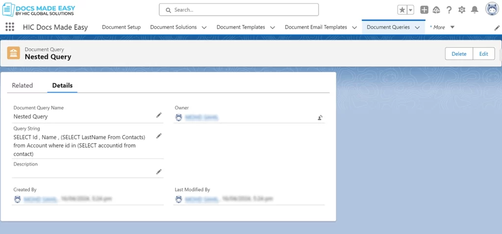
Task: Open the Owner name link
Action: tap(201, 117)
